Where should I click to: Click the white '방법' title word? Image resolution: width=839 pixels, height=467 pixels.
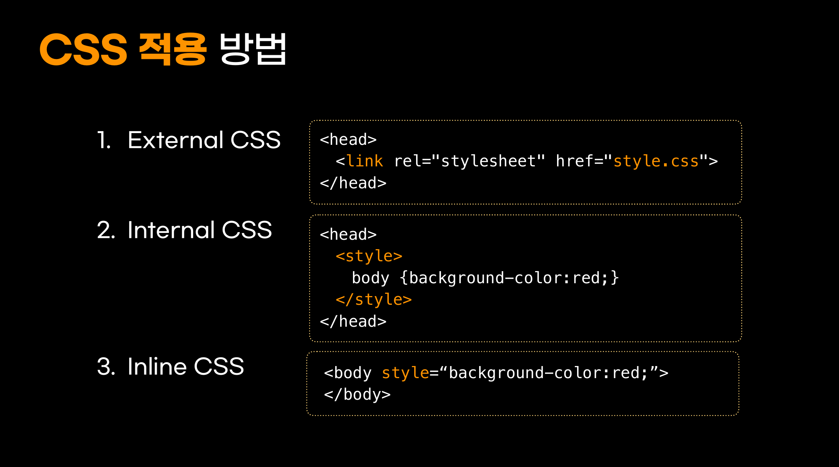click(252, 49)
